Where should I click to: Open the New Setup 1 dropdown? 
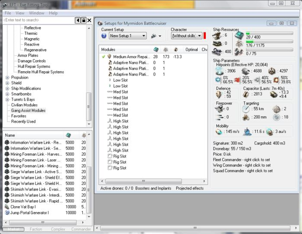(x=128, y=36)
